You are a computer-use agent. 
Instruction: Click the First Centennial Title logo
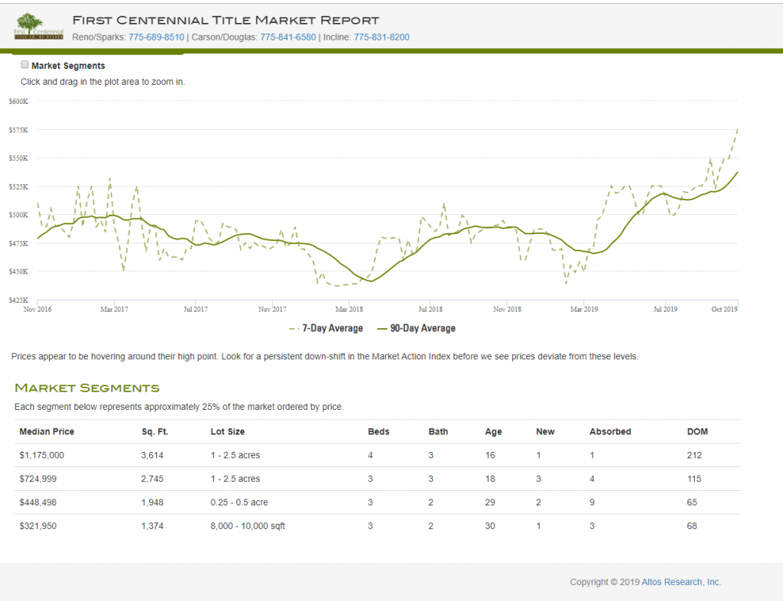39,27
